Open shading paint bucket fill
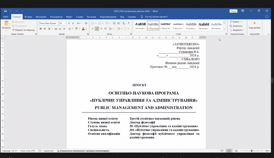The image size is (274, 158). (119, 29)
